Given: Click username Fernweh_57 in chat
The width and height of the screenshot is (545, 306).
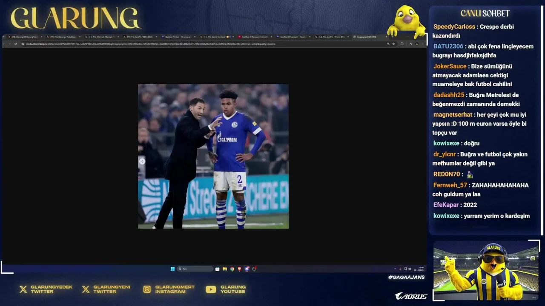Looking at the screenshot, I should tap(450, 185).
